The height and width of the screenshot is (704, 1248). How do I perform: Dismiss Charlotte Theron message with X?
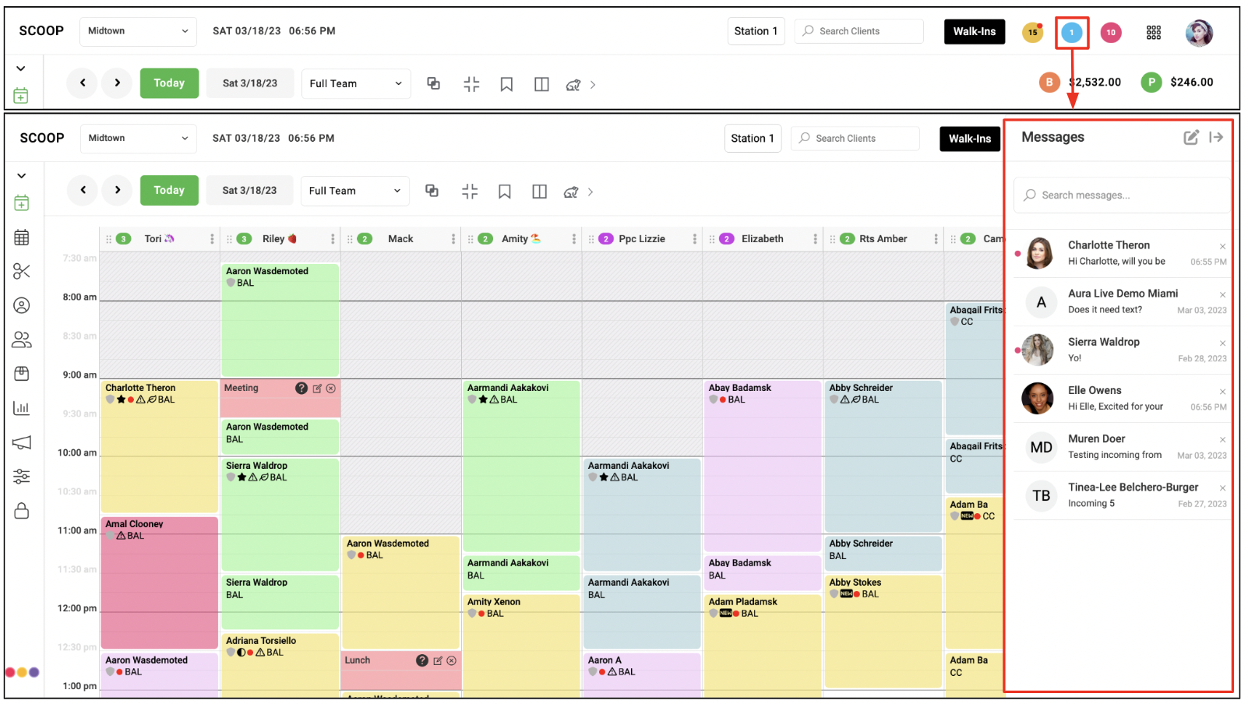tap(1222, 247)
